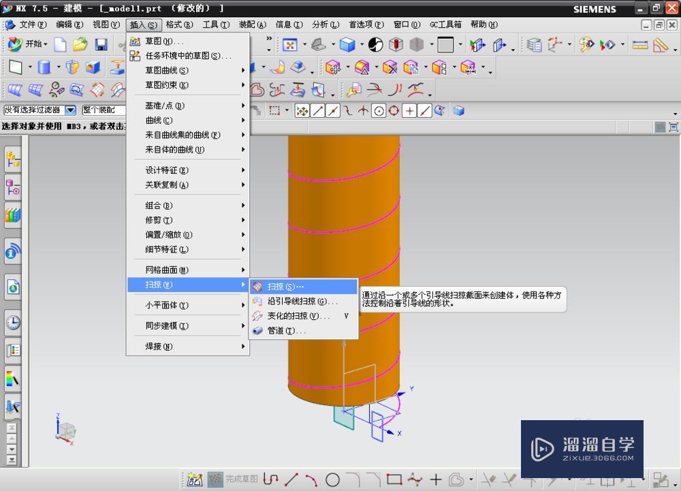
Task: Expand the 设计特征 submenu
Action: click(188, 170)
